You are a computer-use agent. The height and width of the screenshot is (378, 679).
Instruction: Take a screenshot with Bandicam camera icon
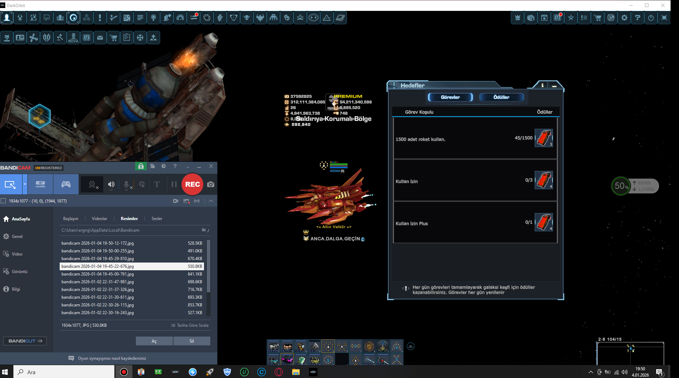tap(211, 184)
